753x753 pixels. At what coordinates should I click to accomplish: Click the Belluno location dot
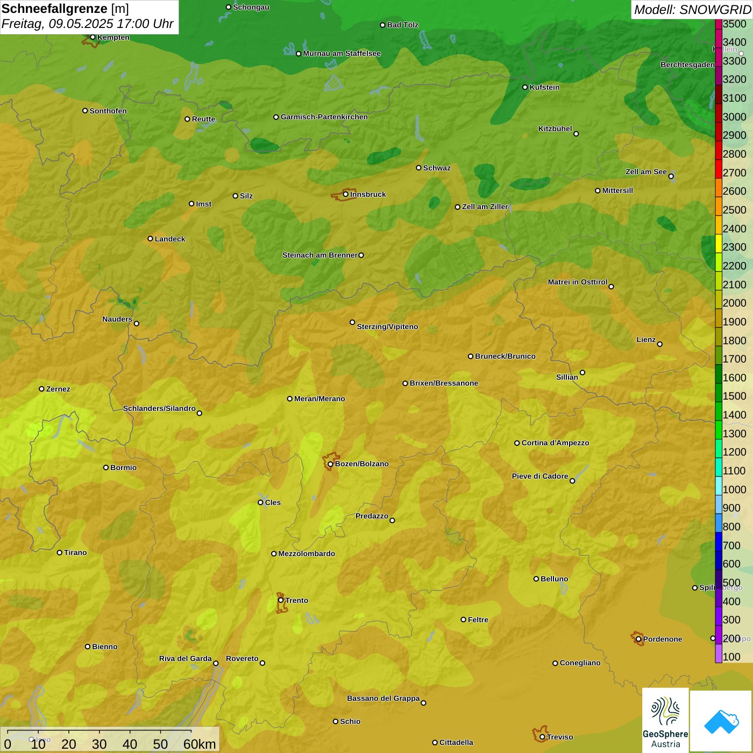(536, 579)
